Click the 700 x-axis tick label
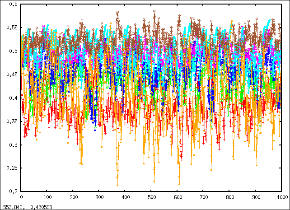 [x=204, y=197]
